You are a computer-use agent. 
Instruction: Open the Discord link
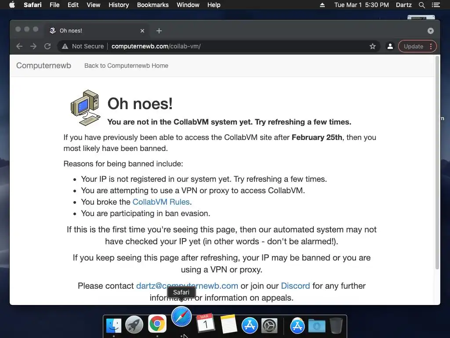pyautogui.click(x=295, y=286)
